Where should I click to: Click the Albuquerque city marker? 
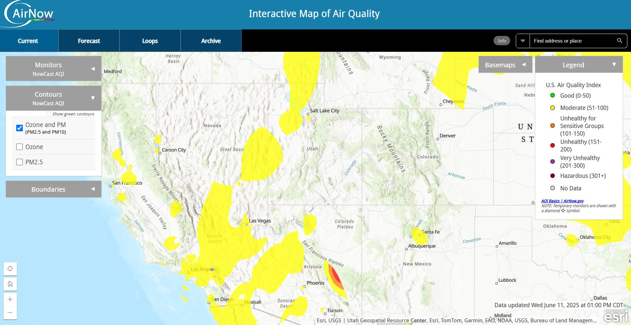[x=406, y=249]
